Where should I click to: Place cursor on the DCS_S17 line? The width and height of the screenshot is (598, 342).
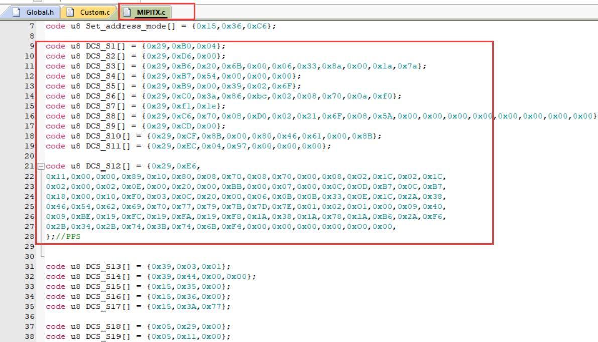pos(138,306)
